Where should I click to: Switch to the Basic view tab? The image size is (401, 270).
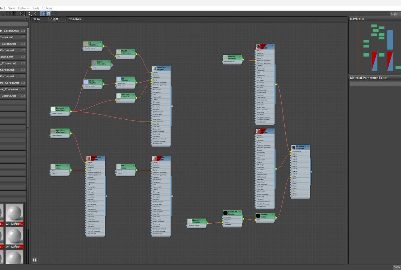pos(37,19)
